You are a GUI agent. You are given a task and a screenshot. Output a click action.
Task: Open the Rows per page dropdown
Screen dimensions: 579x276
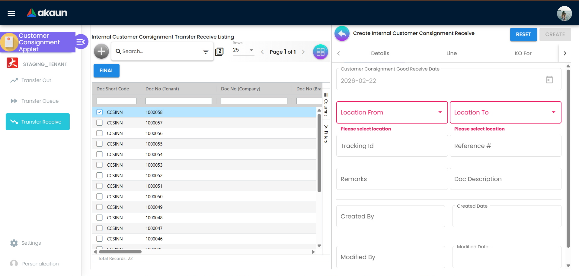[x=243, y=50]
